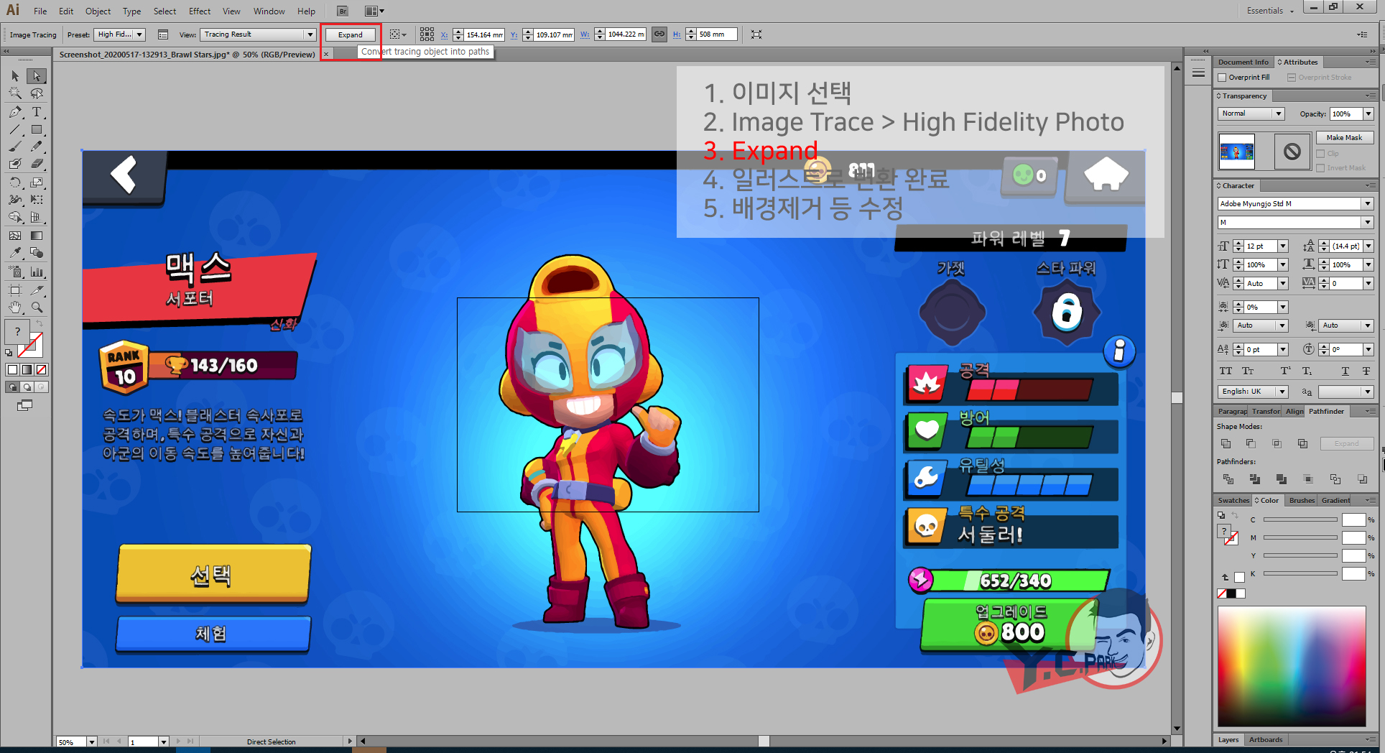
Task: Select the Eyedropper tool
Action: (x=15, y=253)
